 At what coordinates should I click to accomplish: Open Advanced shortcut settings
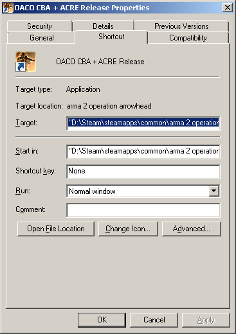click(191, 229)
